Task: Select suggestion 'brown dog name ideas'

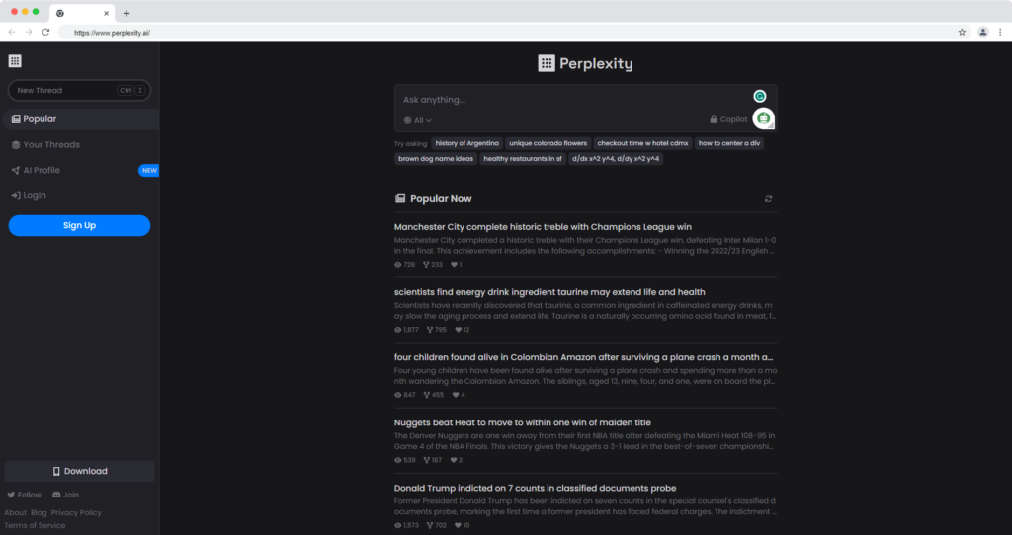Action: click(436, 159)
